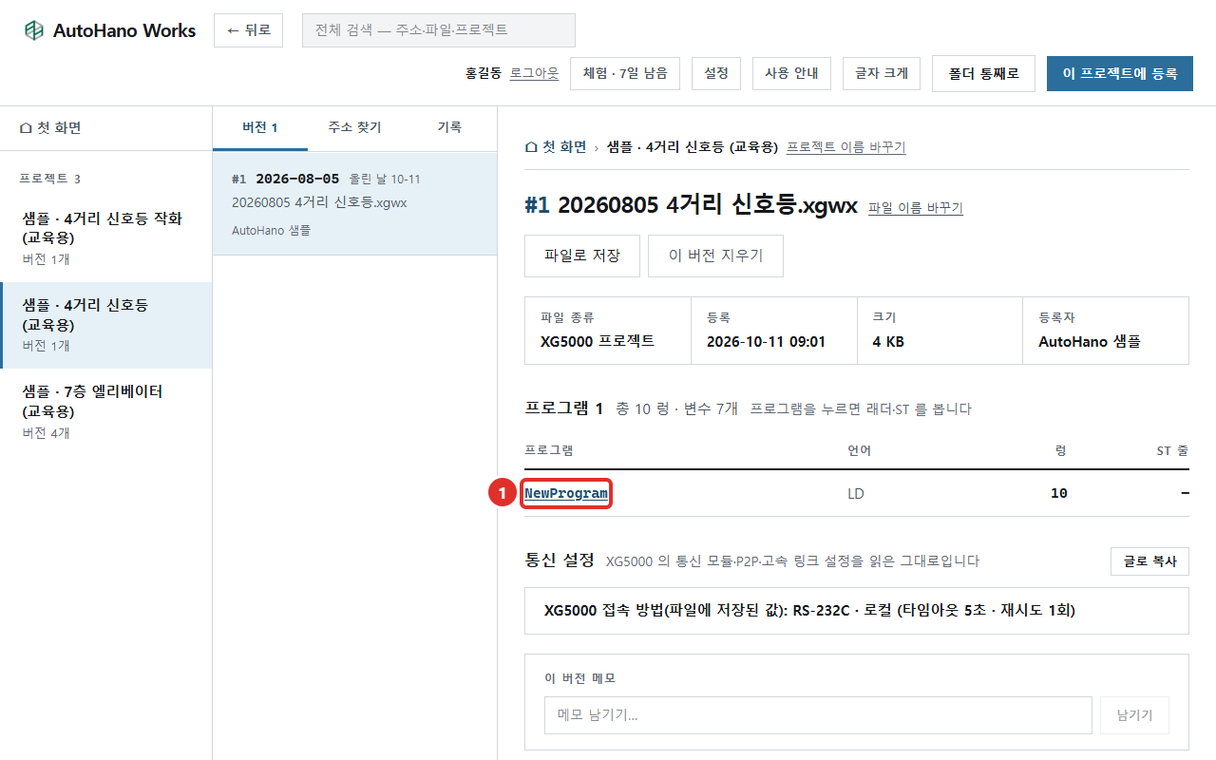Click the 4 KB size value
Viewport: 1216px width, 760px height.
click(x=888, y=341)
